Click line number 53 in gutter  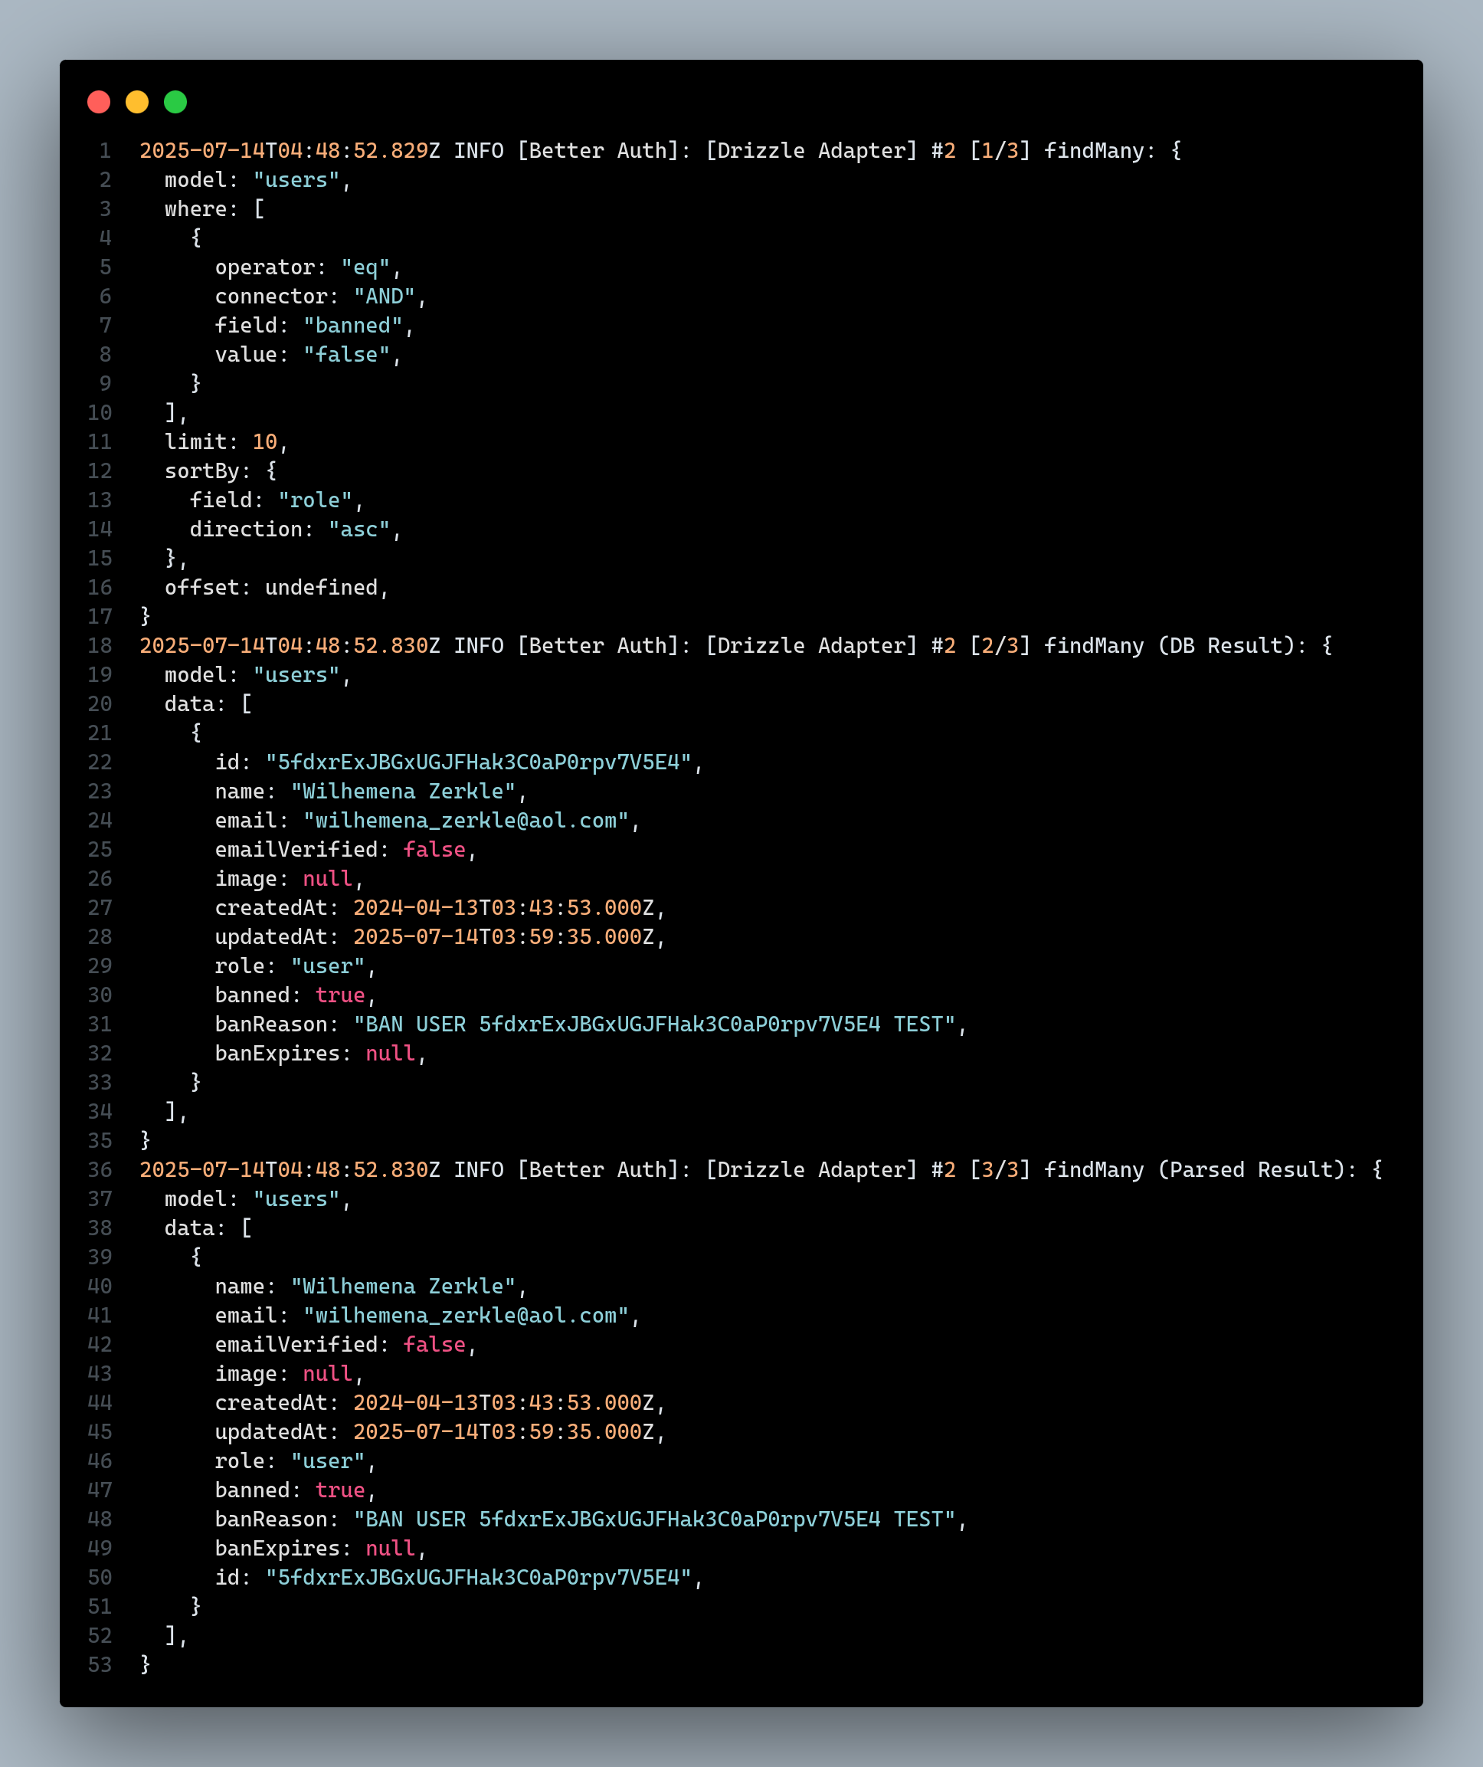tap(100, 1664)
